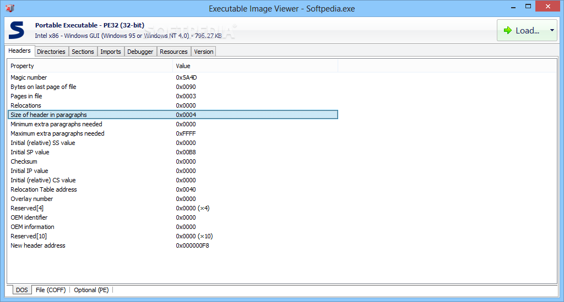The height and width of the screenshot is (302, 564).
Task: Click the Portable Executable - PE32 (32-bit) heading
Action: coord(90,25)
